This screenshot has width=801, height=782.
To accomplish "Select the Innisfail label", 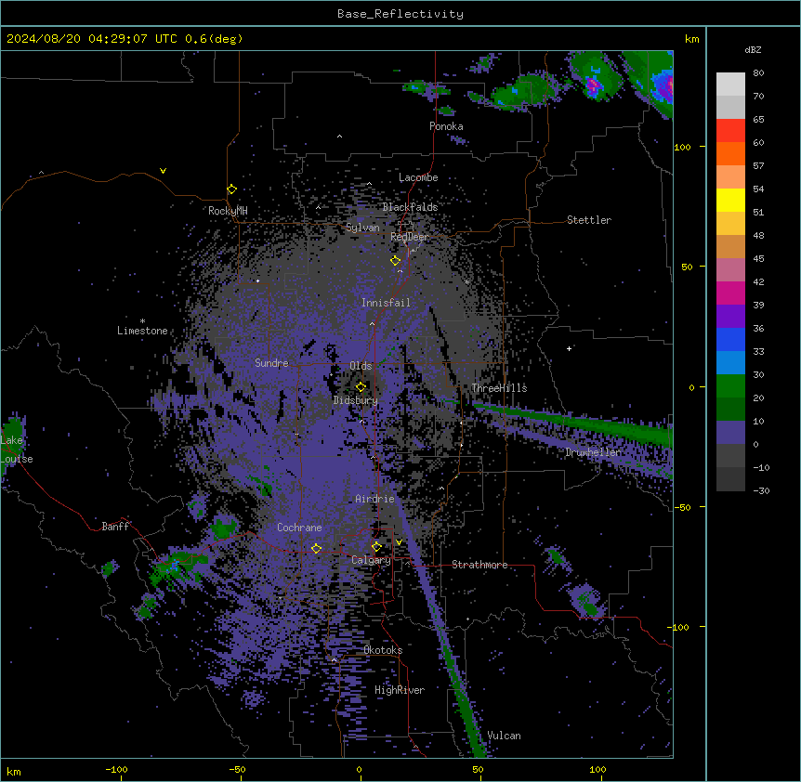I will (386, 303).
